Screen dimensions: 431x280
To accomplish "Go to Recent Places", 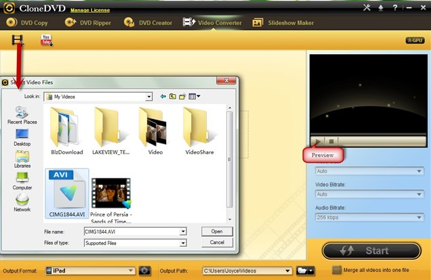I will coord(22,115).
